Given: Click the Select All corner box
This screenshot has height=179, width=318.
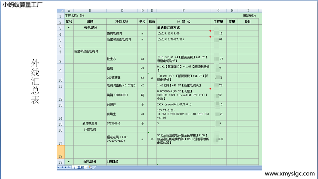Looking at the screenshot, I should coord(61,11).
